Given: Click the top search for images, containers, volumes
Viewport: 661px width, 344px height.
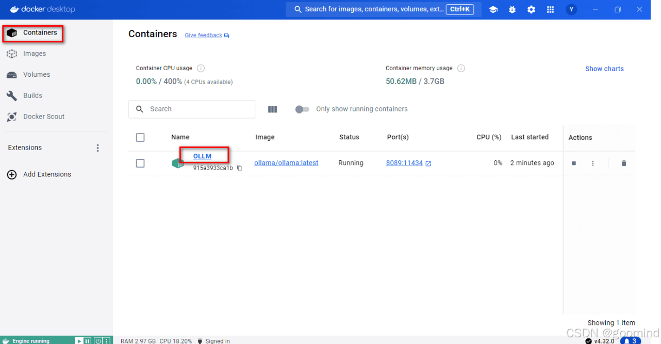Looking at the screenshot, I should pos(384,9).
